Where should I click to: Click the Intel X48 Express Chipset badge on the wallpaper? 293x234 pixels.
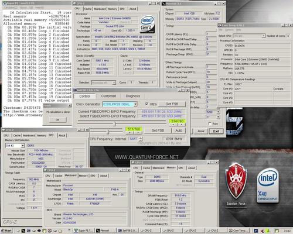tap(268, 185)
